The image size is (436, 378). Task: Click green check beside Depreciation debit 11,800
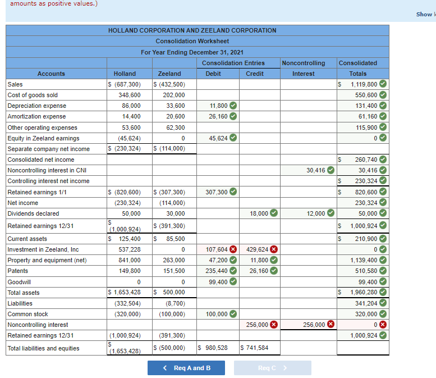[233, 106]
